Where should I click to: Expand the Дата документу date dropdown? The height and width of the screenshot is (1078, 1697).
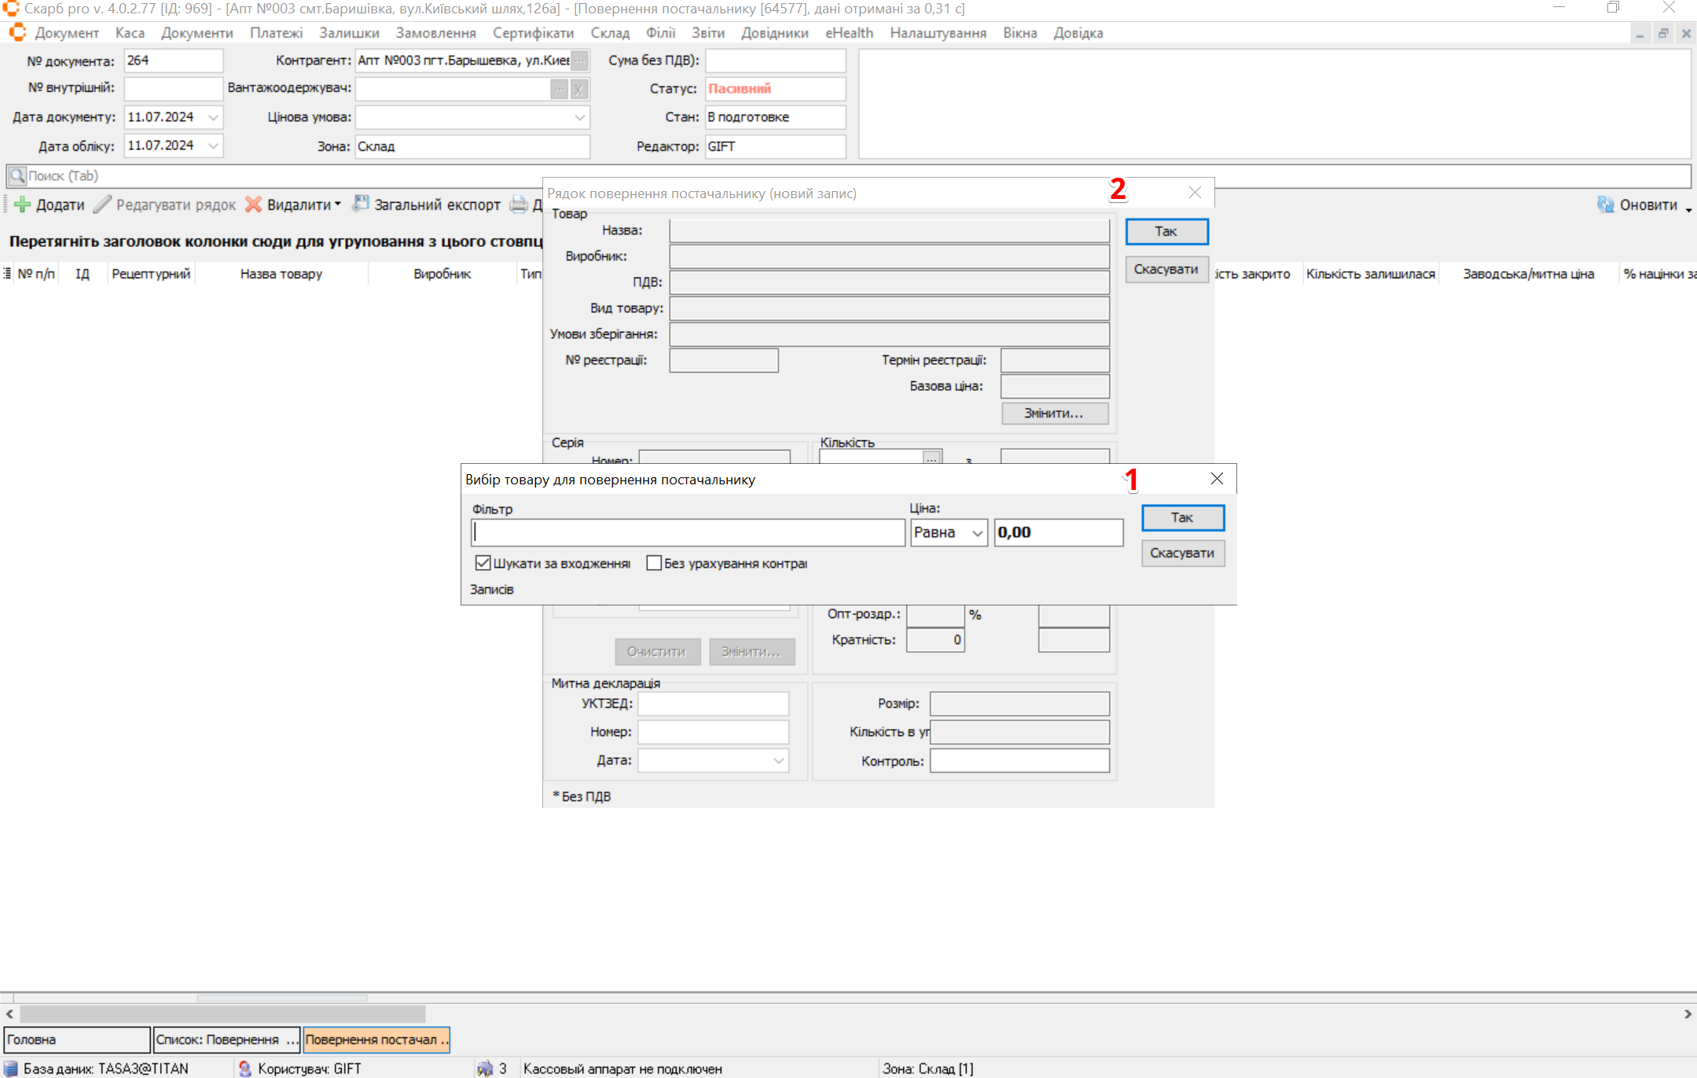tap(213, 117)
